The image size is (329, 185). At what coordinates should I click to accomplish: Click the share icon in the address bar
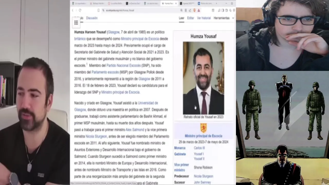click(x=190, y=10)
